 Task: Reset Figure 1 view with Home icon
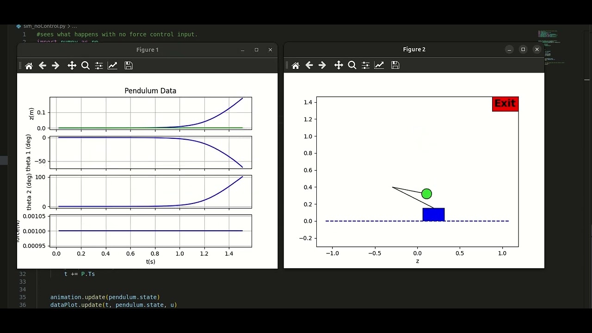(29, 66)
